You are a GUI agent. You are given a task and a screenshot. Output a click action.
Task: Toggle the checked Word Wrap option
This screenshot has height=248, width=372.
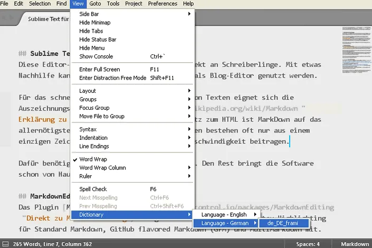pyautogui.click(x=132, y=159)
